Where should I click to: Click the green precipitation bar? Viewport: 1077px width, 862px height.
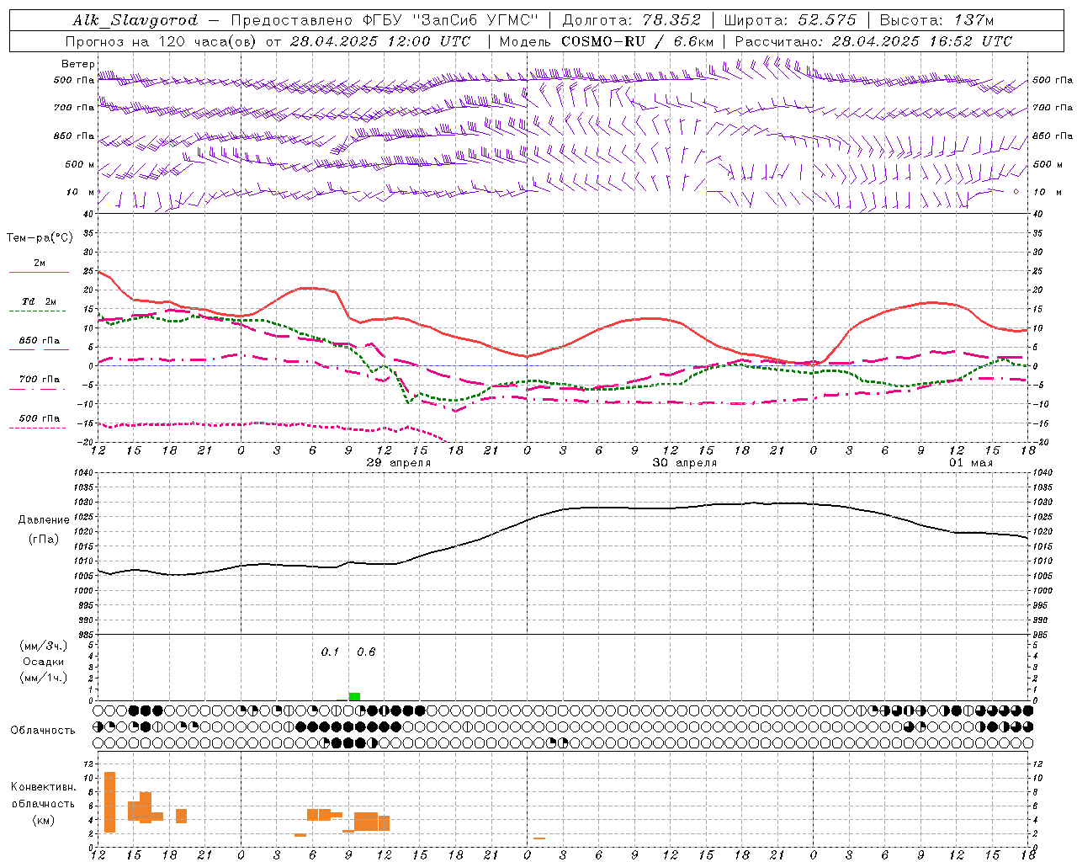pos(354,696)
